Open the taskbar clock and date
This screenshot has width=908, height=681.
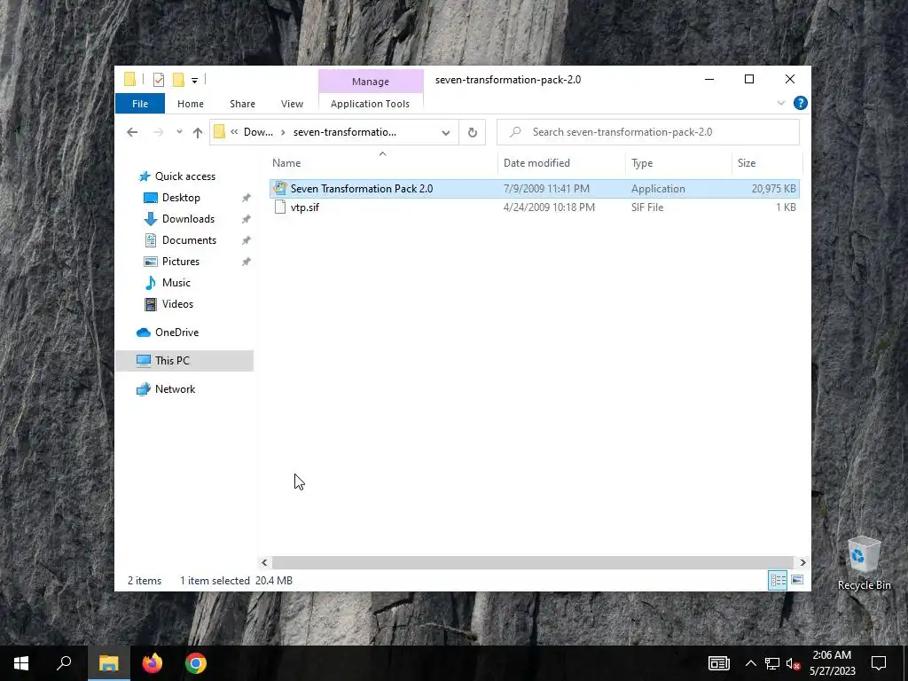pos(832,663)
